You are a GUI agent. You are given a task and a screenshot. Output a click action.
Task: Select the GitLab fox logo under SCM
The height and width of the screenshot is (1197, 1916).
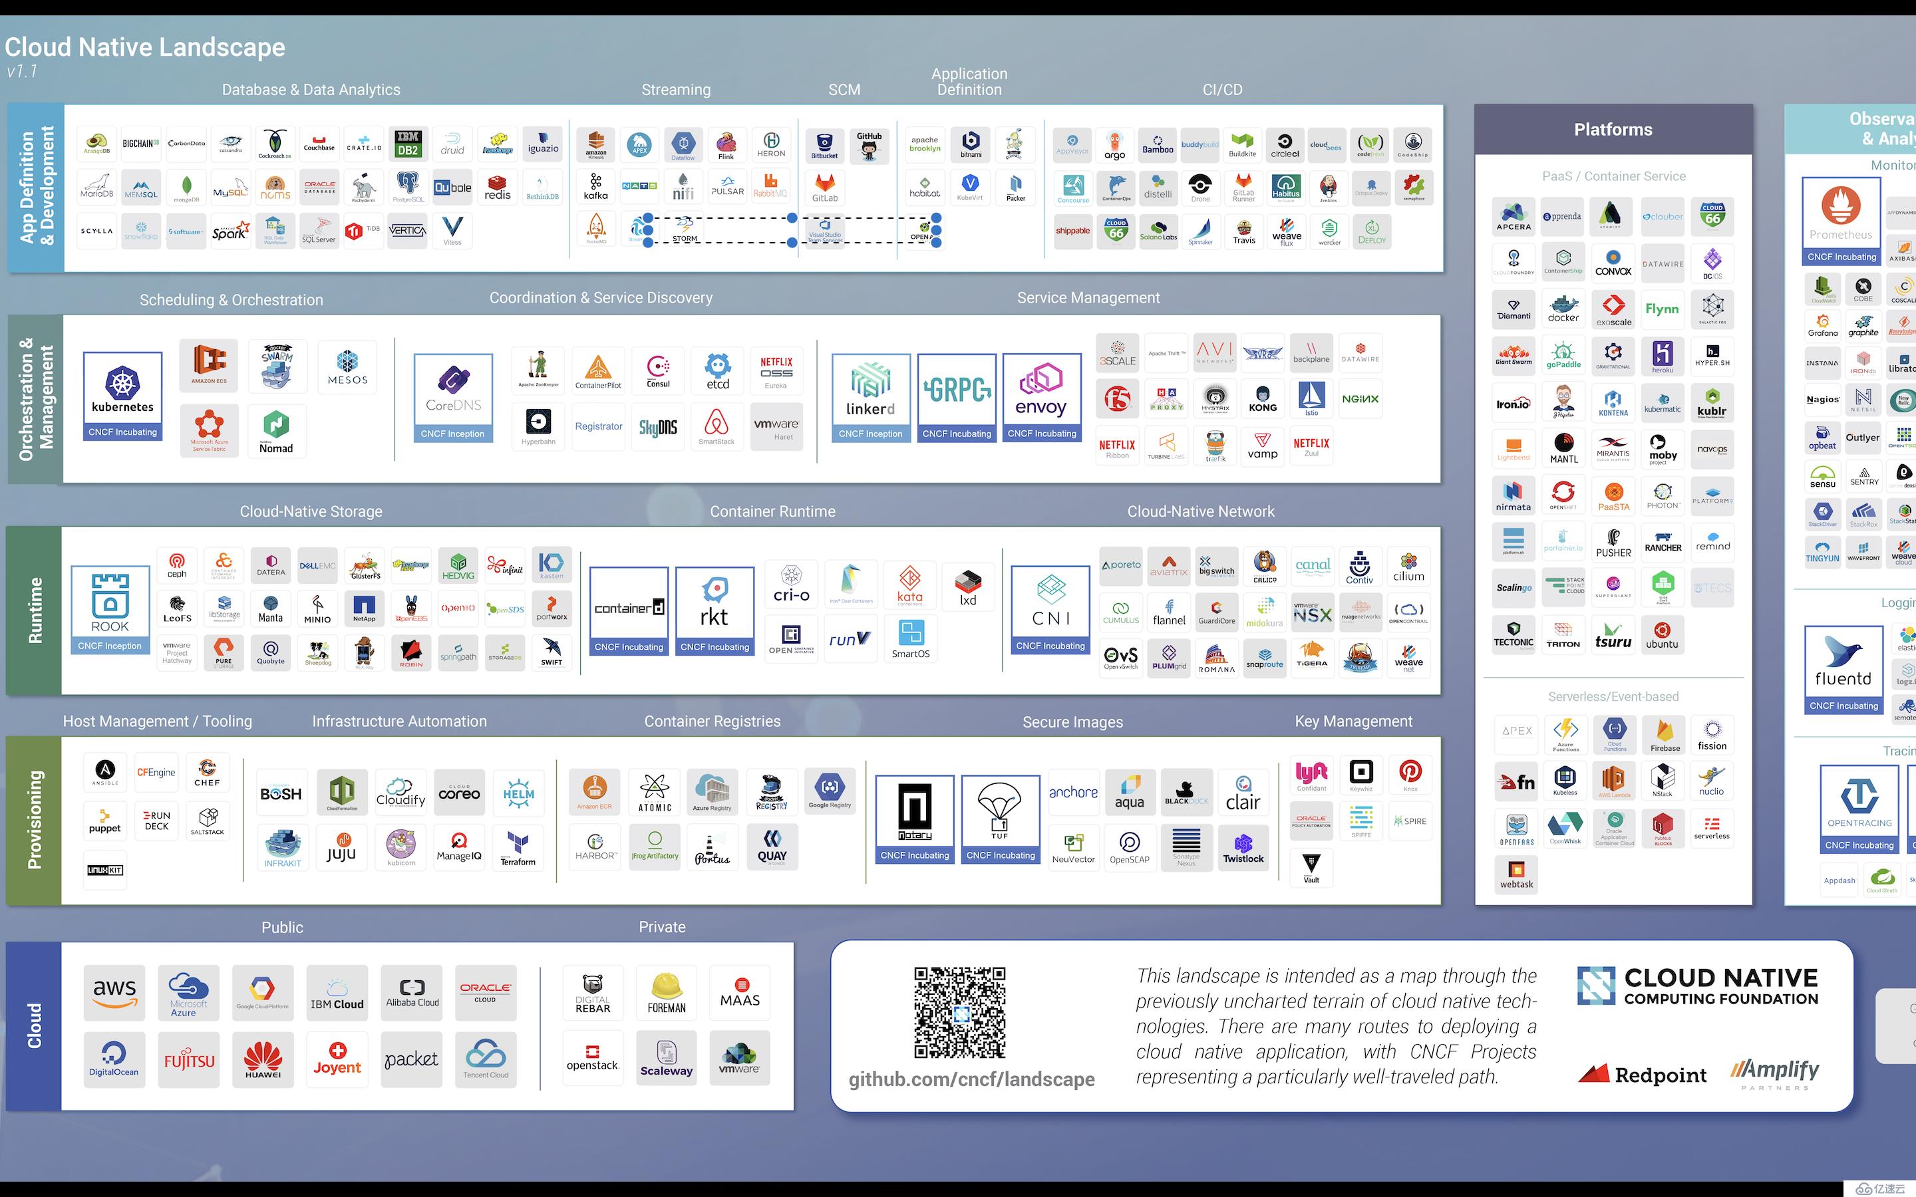coord(825,188)
